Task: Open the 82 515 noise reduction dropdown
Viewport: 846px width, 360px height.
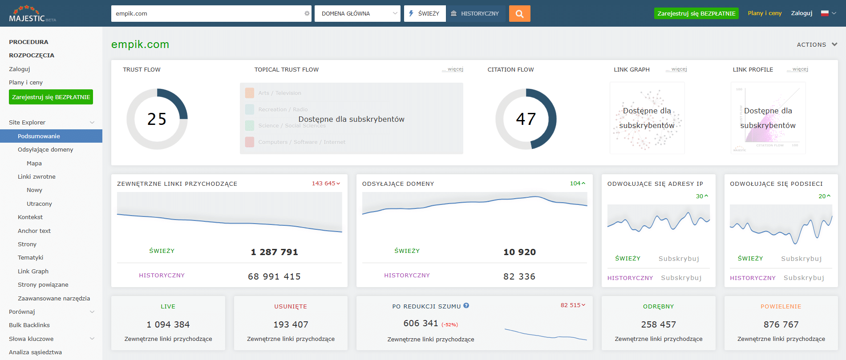Action: pyautogui.click(x=573, y=305)
